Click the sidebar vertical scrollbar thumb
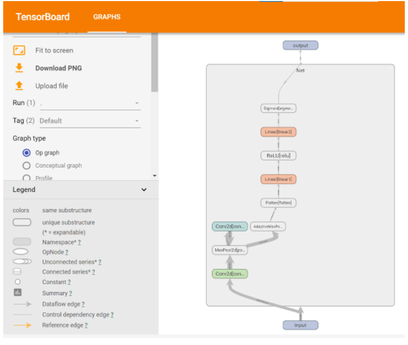The image size is (408, 345). (x=155, y=63)
